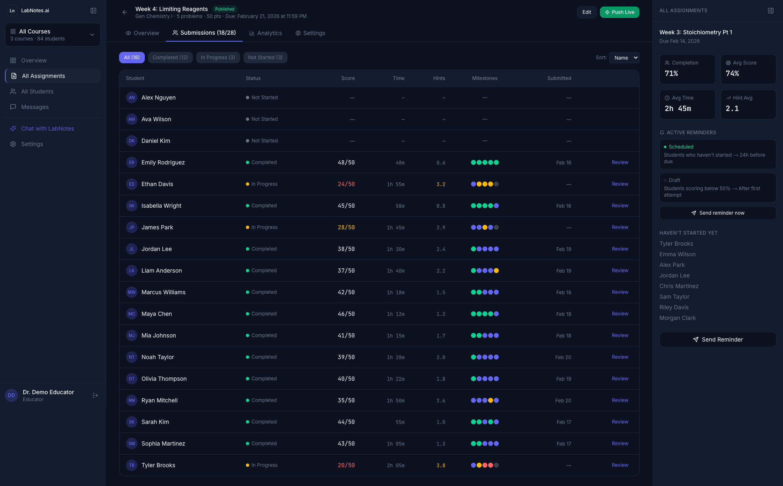Click the Send reminder now button
This screenshot has width=783, height=486.
click(717, 213)
